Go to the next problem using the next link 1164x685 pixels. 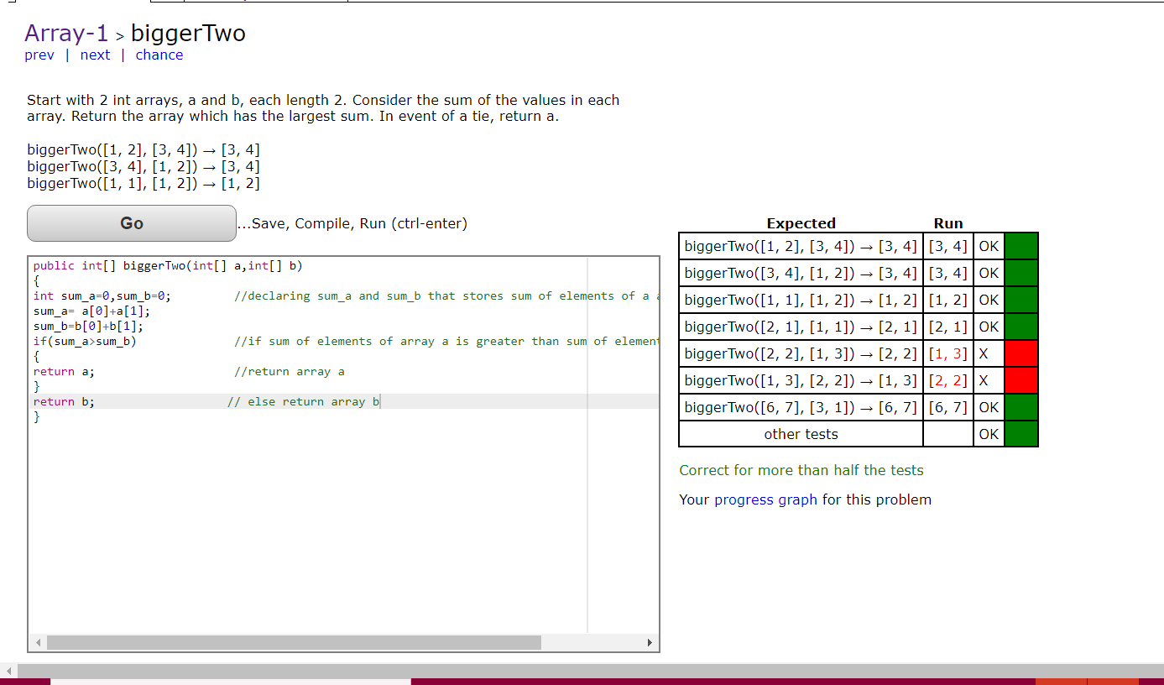[95, 55]
